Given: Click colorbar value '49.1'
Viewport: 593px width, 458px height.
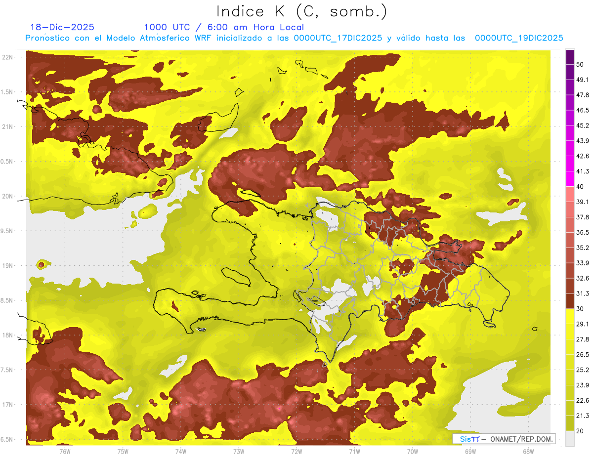Looking at the screenshot, I should (x=582, y=80).
